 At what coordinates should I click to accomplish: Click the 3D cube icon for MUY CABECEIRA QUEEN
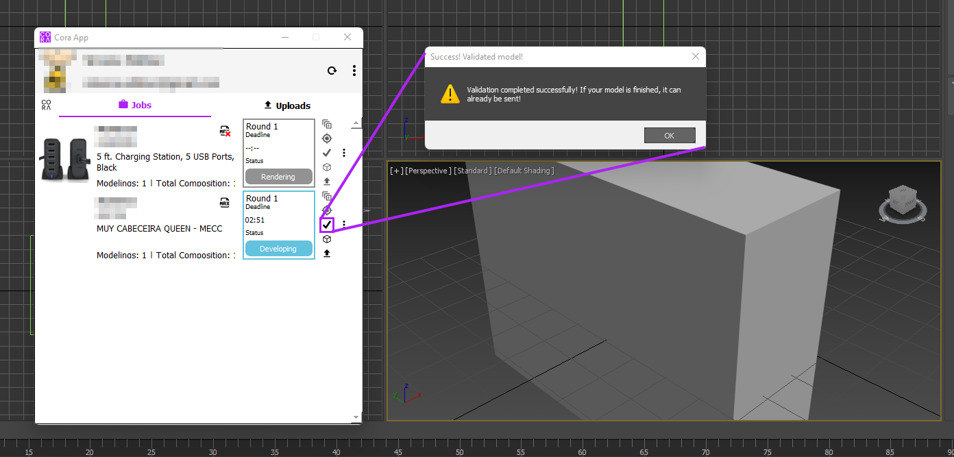pos(327,239)
